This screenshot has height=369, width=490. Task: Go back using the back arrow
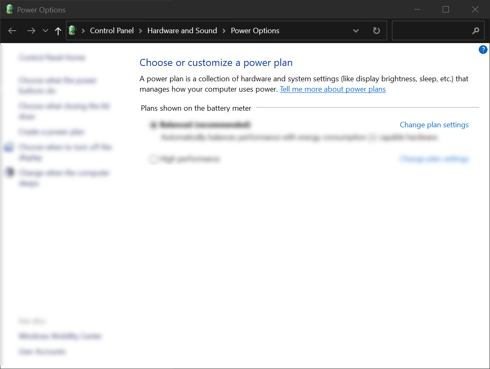pyautogui.click(x=12, y=31)
